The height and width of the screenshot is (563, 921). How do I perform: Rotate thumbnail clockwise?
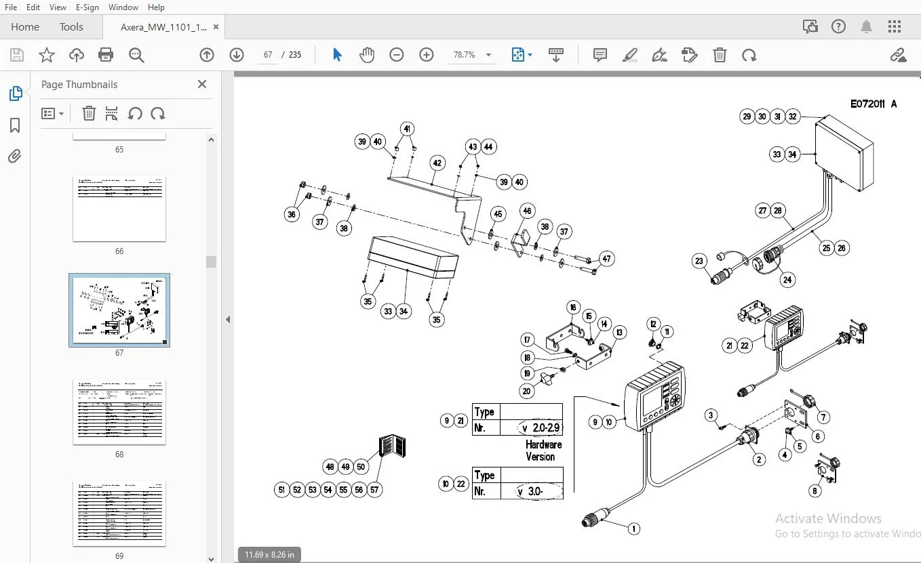158,114
